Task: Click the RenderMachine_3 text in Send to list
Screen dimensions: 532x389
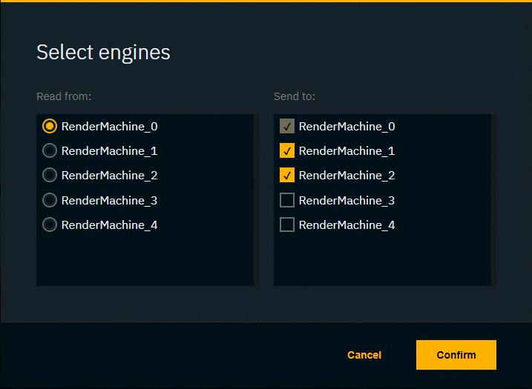Action: click(x=347, y=200)
